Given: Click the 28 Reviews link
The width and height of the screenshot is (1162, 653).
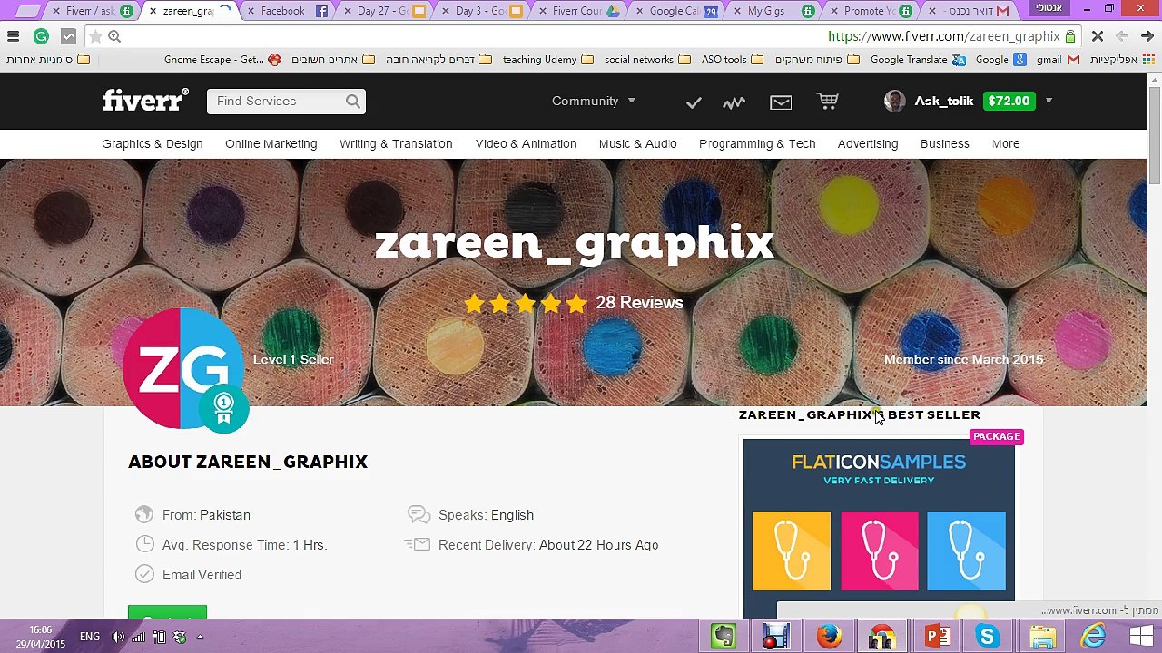Looking at the screenshot, I should tap(639, 303).
